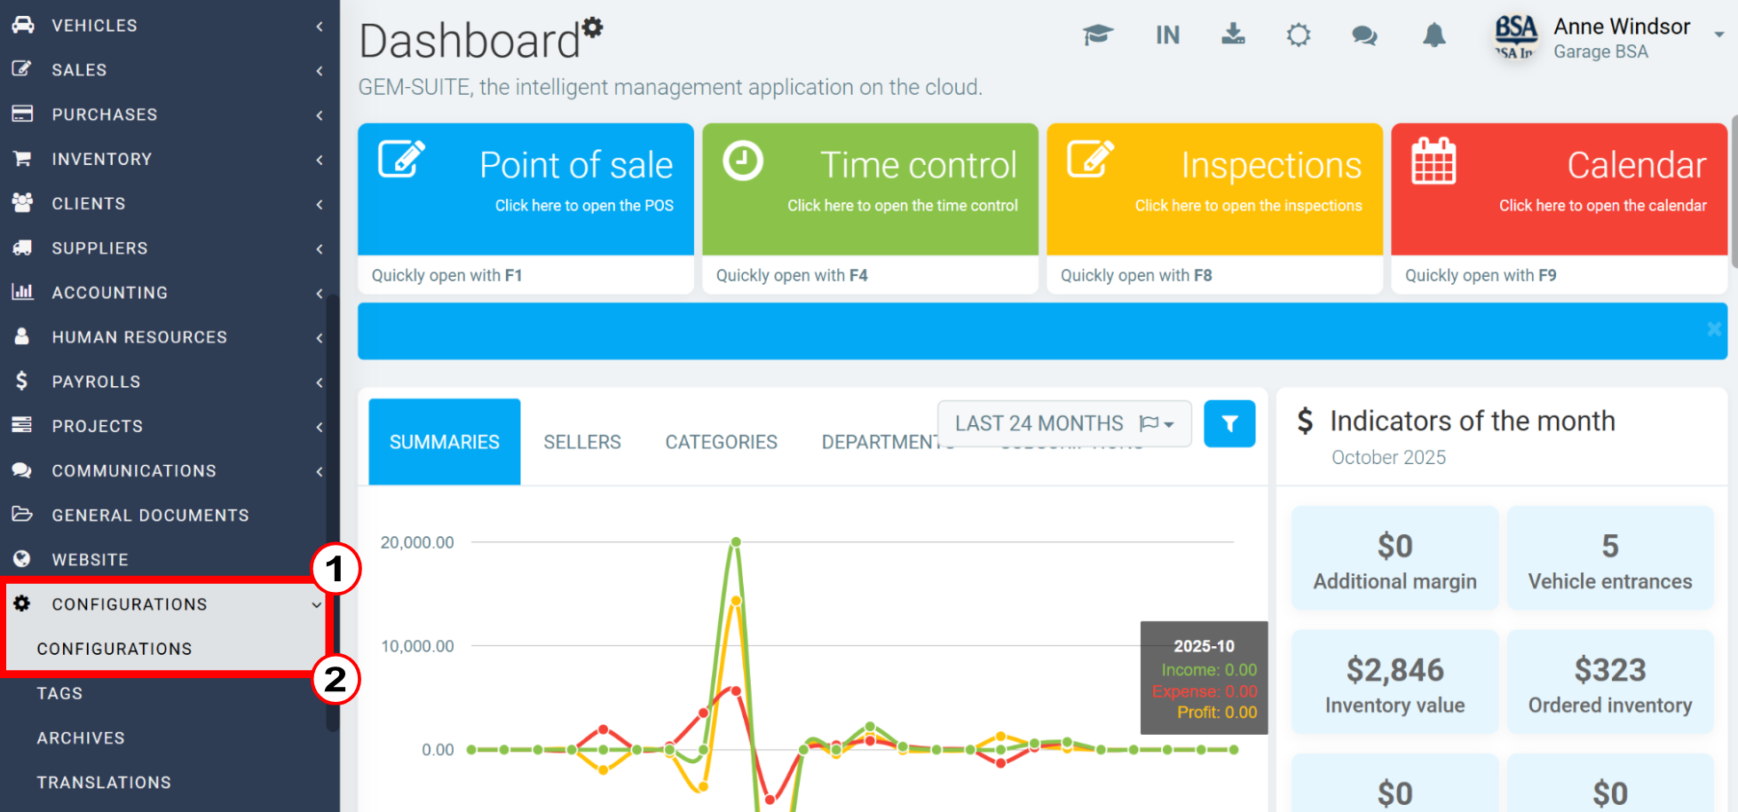This screenshot has height=812, width=1738.
Task: Click the graduation cap training icon
Action: click(1097, 35)
